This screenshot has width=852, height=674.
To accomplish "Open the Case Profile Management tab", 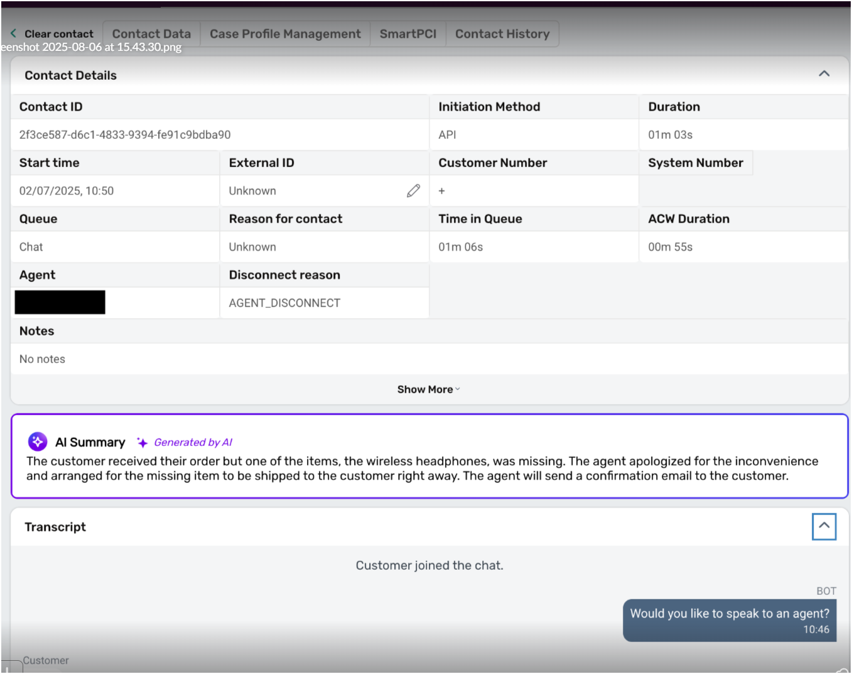I will point(285,34).
